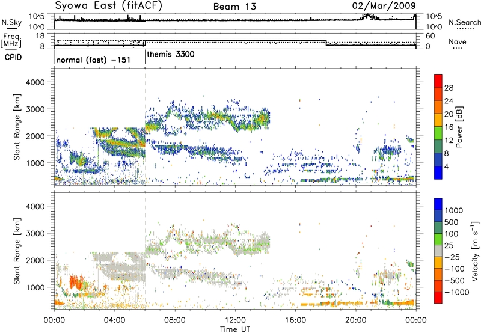
Task: Select the '4' Power color bar label
Action: [446, 166]
